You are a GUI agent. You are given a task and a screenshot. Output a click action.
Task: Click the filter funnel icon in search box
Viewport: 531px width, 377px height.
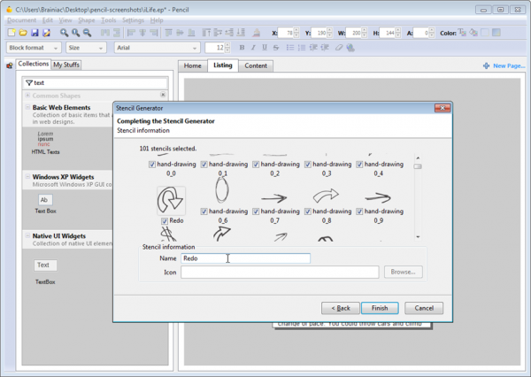[x=28, y=82]
